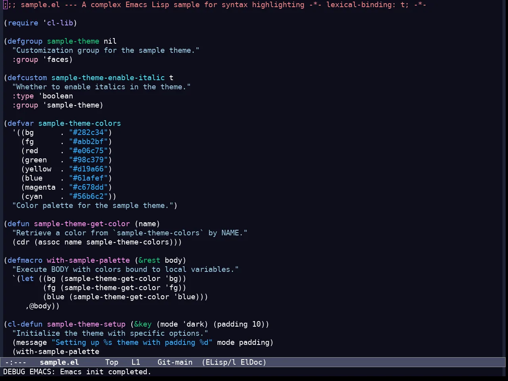Click the message function call
The width and height of the screenshot is (508, 381).
[32, 342]
